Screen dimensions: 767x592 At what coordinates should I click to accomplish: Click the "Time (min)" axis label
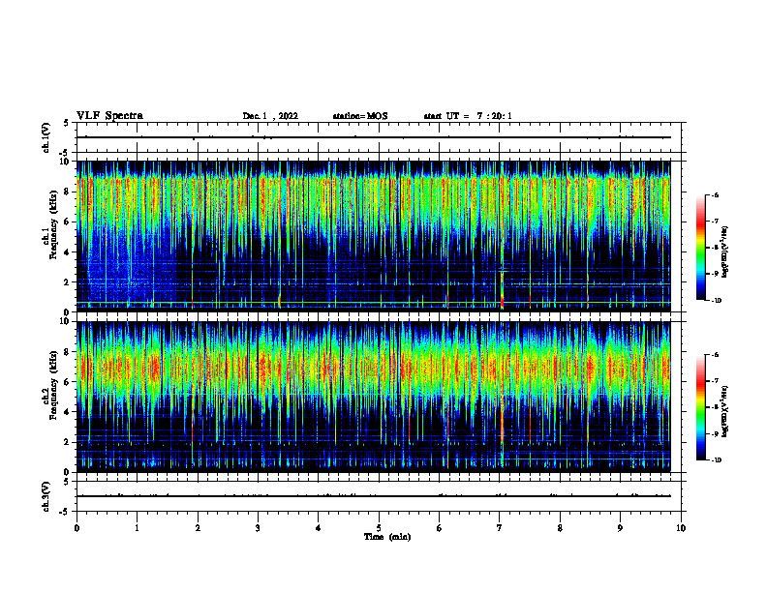pos(387,537)
